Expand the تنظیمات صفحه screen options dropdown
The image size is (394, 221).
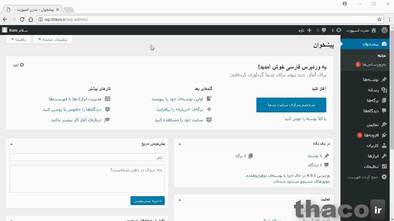point(53,39)
